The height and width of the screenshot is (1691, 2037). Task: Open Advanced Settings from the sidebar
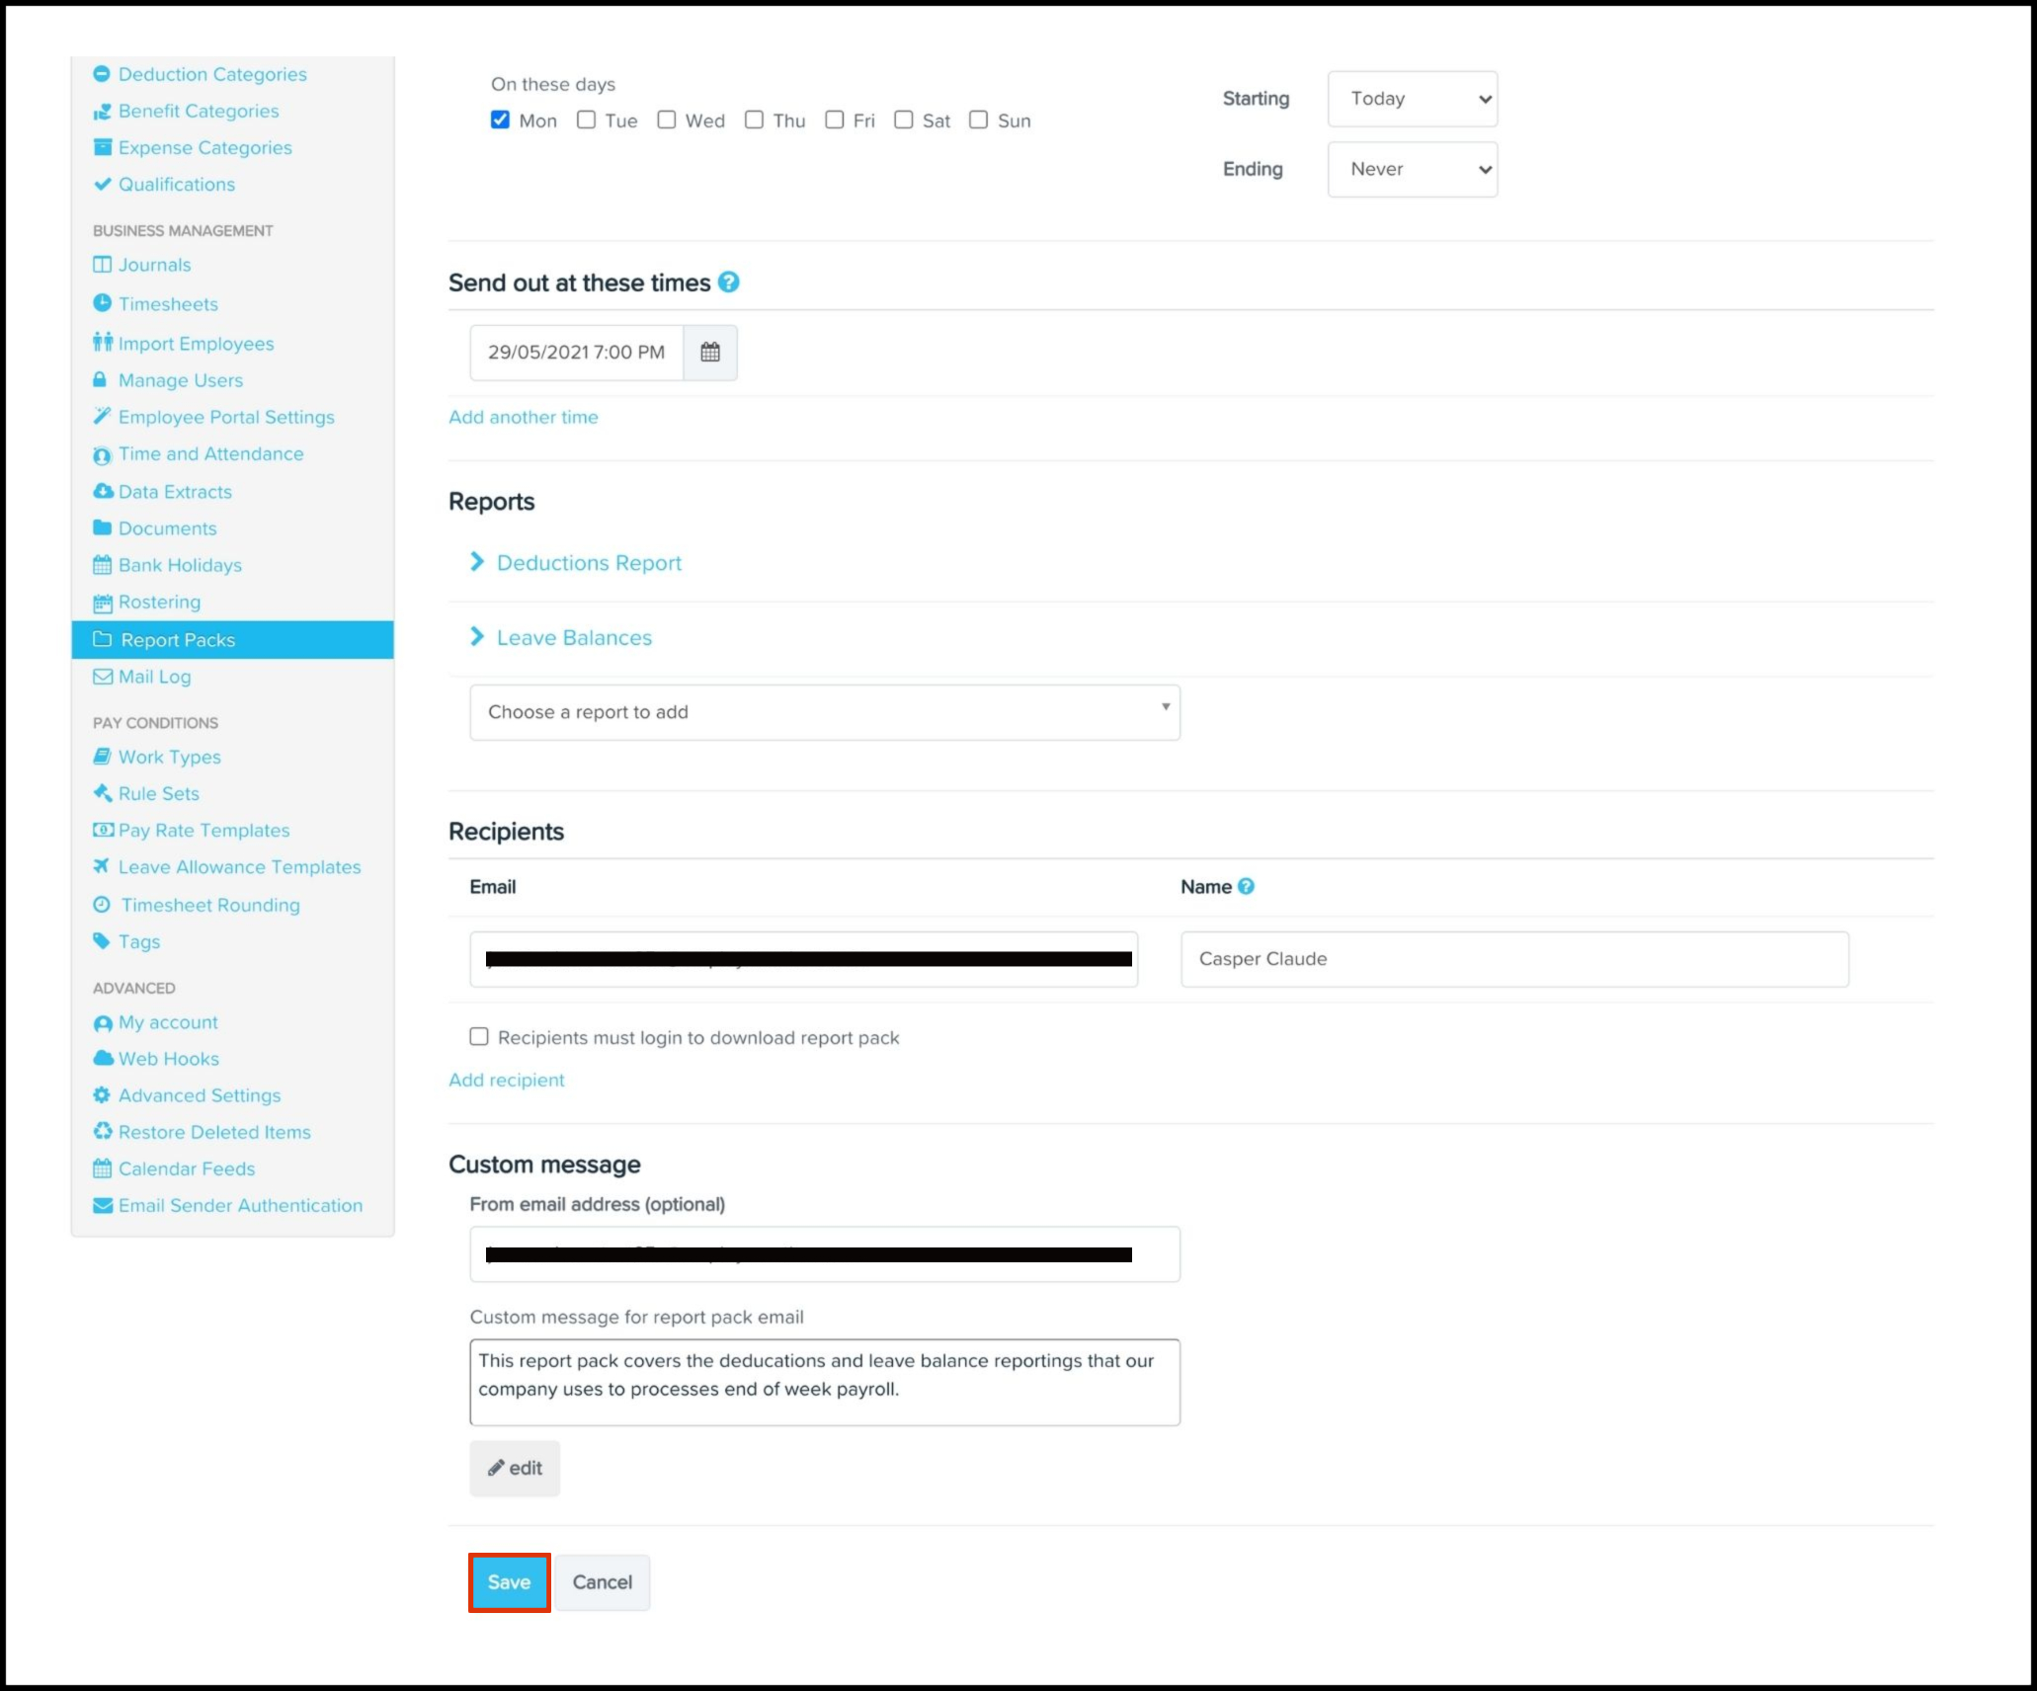click(199, 1095)
